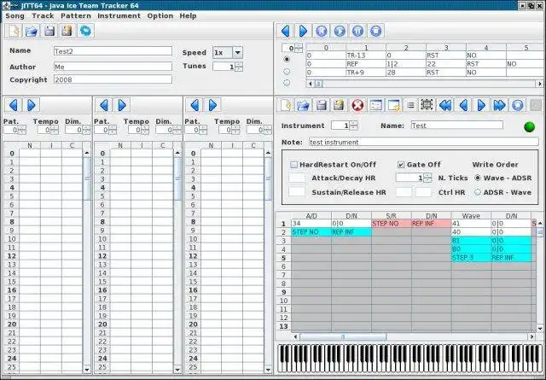Select the second track radio button (REP row)

(x=287, y=72)
